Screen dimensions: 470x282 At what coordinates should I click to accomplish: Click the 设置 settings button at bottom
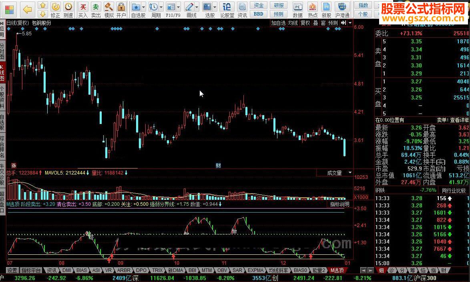pos(12,270)
